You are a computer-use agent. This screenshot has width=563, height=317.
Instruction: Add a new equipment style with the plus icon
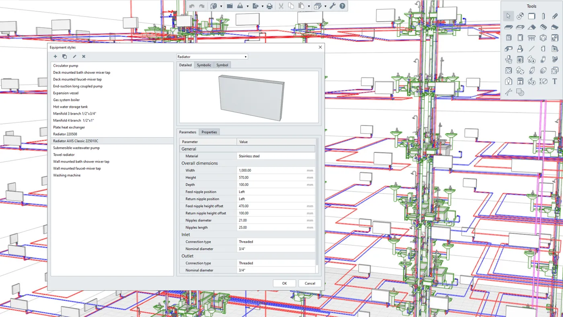pyautogui.click(x=55, y=56)
